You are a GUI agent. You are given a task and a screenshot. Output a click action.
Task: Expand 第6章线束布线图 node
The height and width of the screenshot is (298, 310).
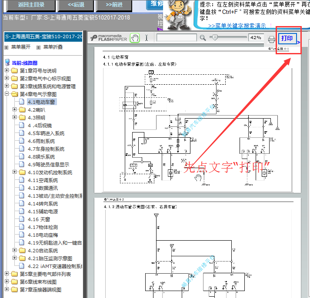(x=7, y=281)
